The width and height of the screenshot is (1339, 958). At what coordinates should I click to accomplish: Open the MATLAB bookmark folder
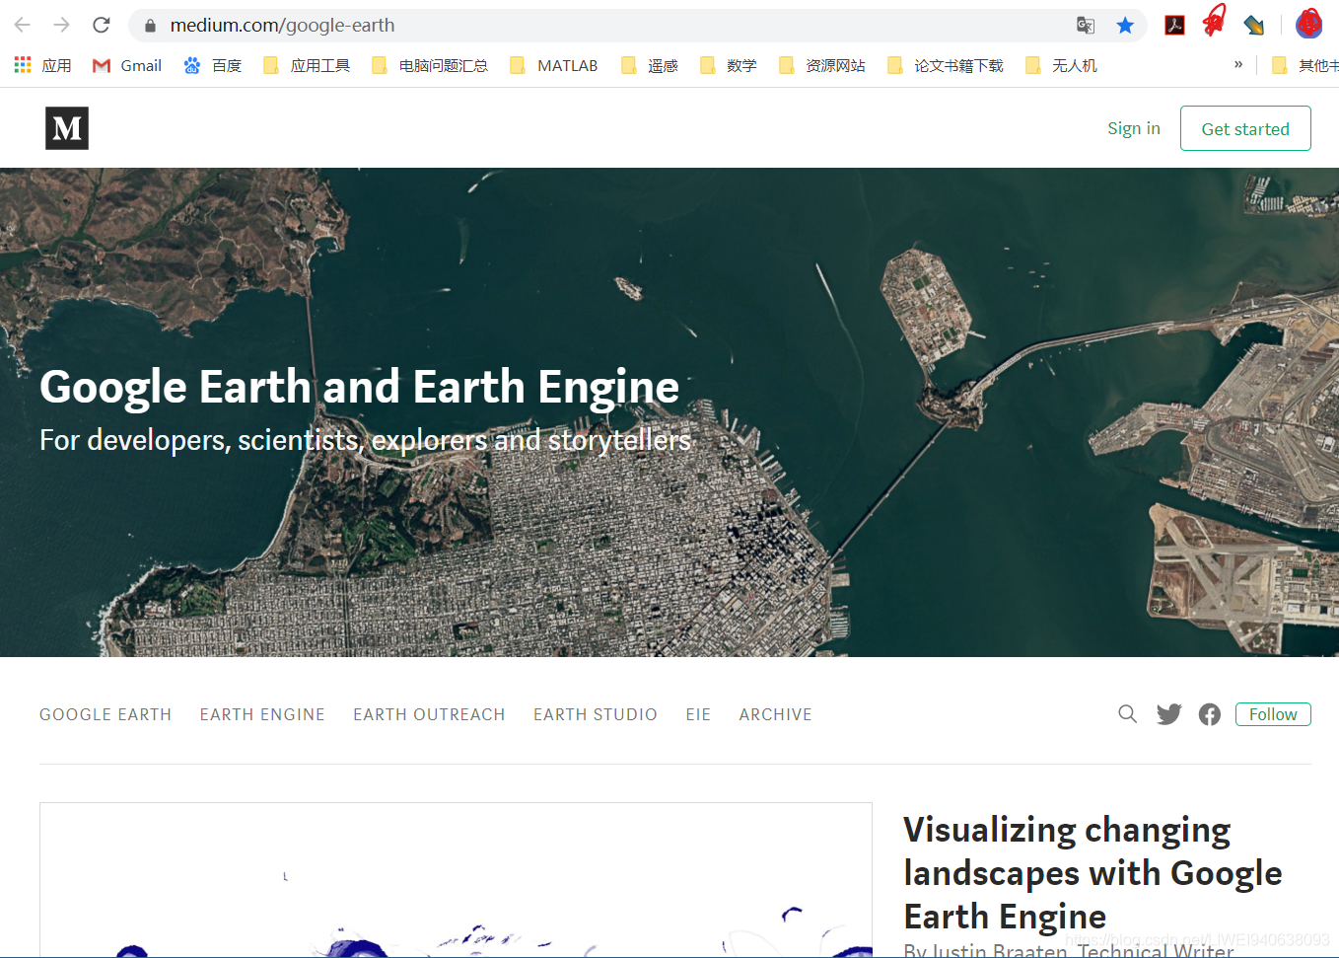(x=554, y=65)
